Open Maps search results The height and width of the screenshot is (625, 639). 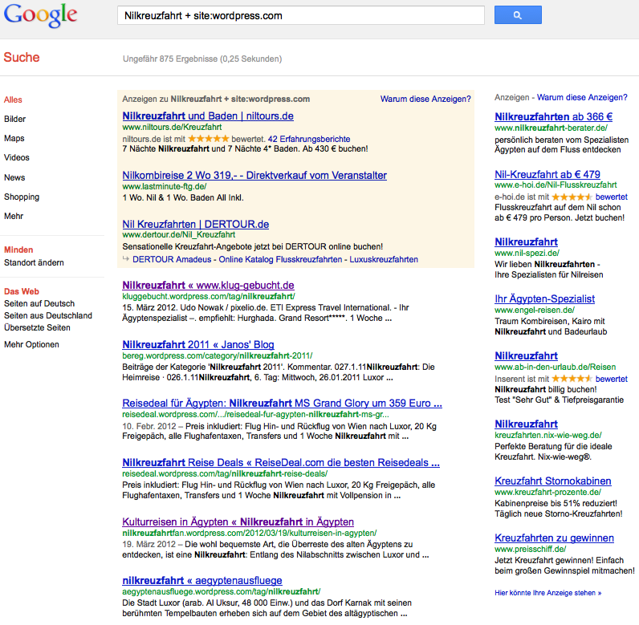(x=14, y=139)
